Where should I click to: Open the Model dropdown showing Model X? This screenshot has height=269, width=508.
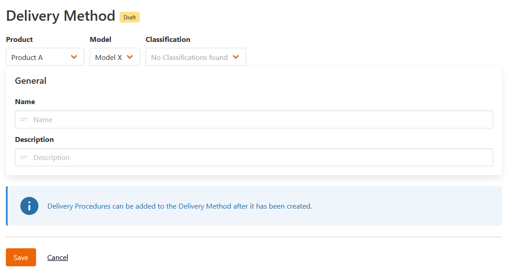click(x=115, y=57)
